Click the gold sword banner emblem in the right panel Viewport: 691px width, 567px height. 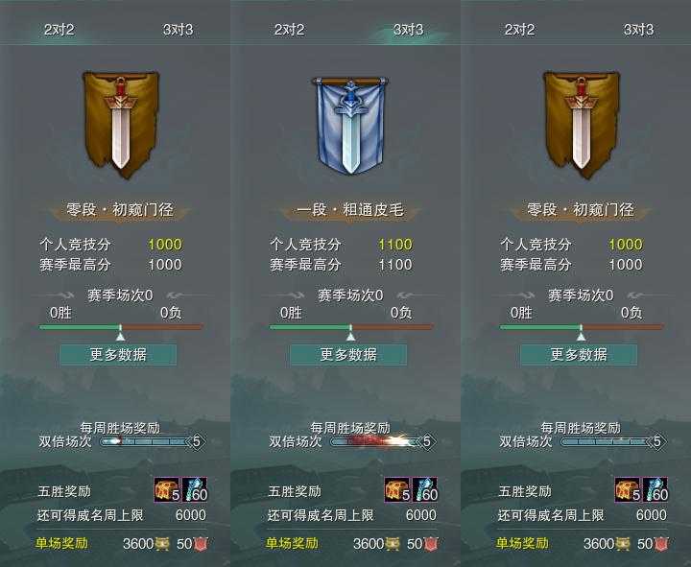(x=582, y=125)
